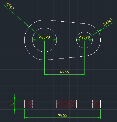
Task: Select the 94.55 overall length dimension text
Action: pyautogui.click(x=63, y=115)
